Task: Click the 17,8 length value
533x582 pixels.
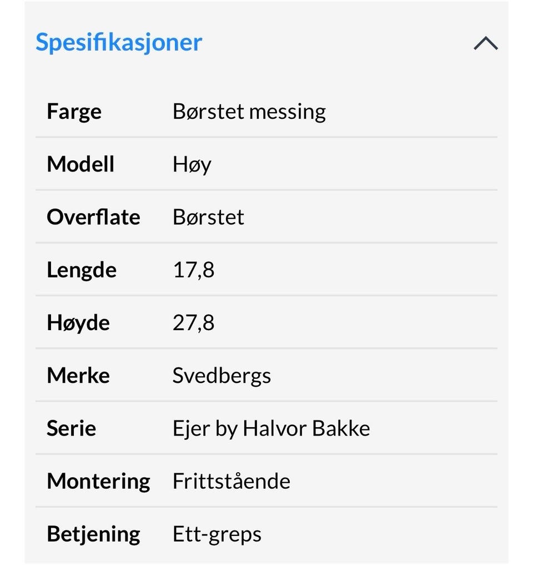Action: click(x=193, y=270)
